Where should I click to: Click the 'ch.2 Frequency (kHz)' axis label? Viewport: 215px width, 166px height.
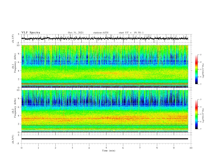(x=14, y=108)
